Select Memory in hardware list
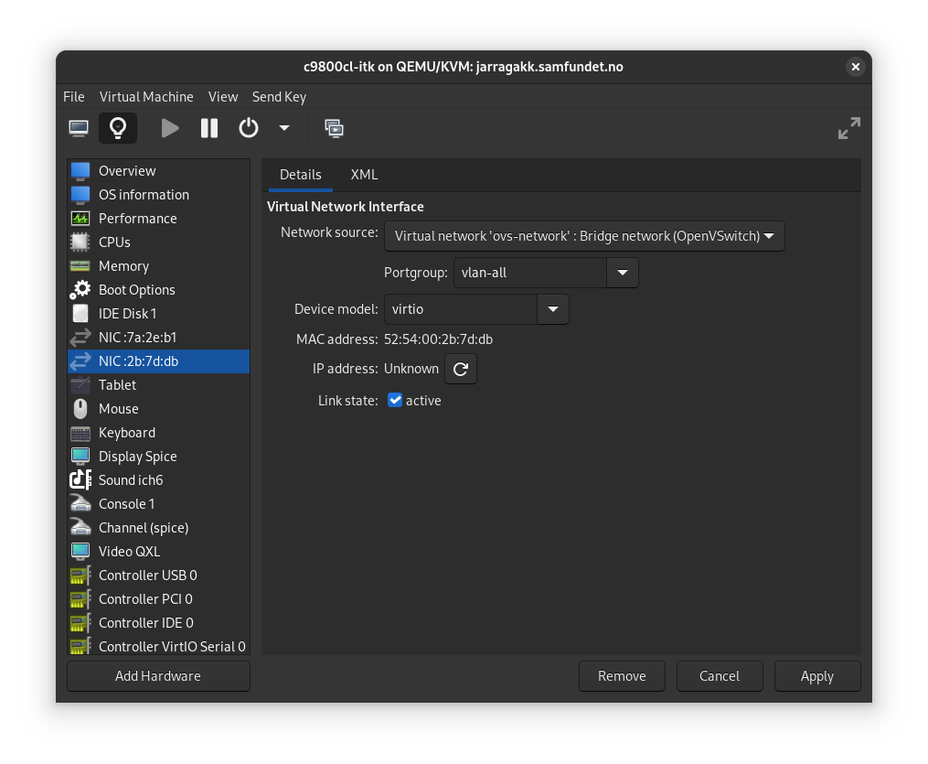The height and width of the screenshot is (764, 928). (158, 266)
